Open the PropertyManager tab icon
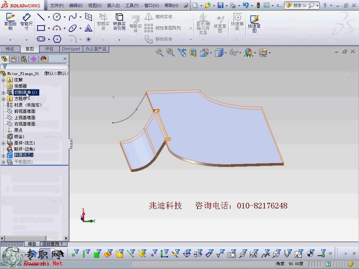 coord(14,59)
